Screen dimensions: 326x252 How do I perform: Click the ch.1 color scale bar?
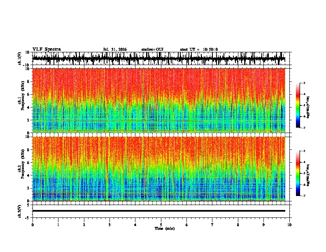click(298, 105)
